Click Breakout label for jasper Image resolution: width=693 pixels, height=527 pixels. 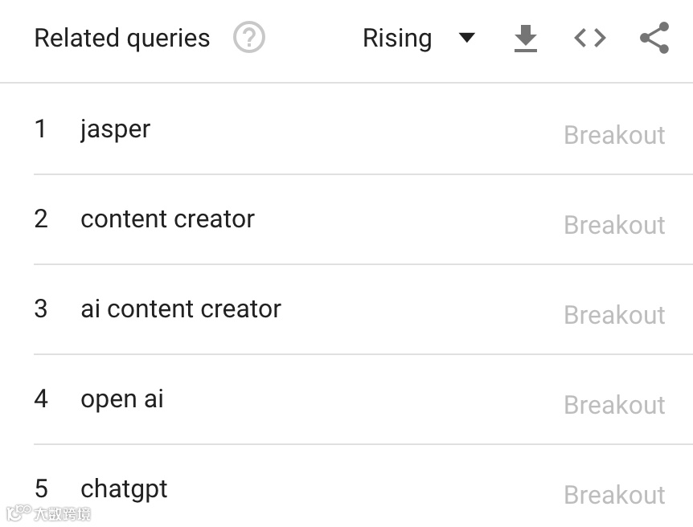[614, 134]
